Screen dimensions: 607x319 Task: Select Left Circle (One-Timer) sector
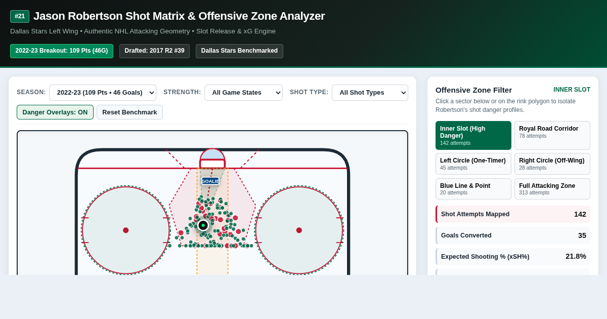click(473, 164)
